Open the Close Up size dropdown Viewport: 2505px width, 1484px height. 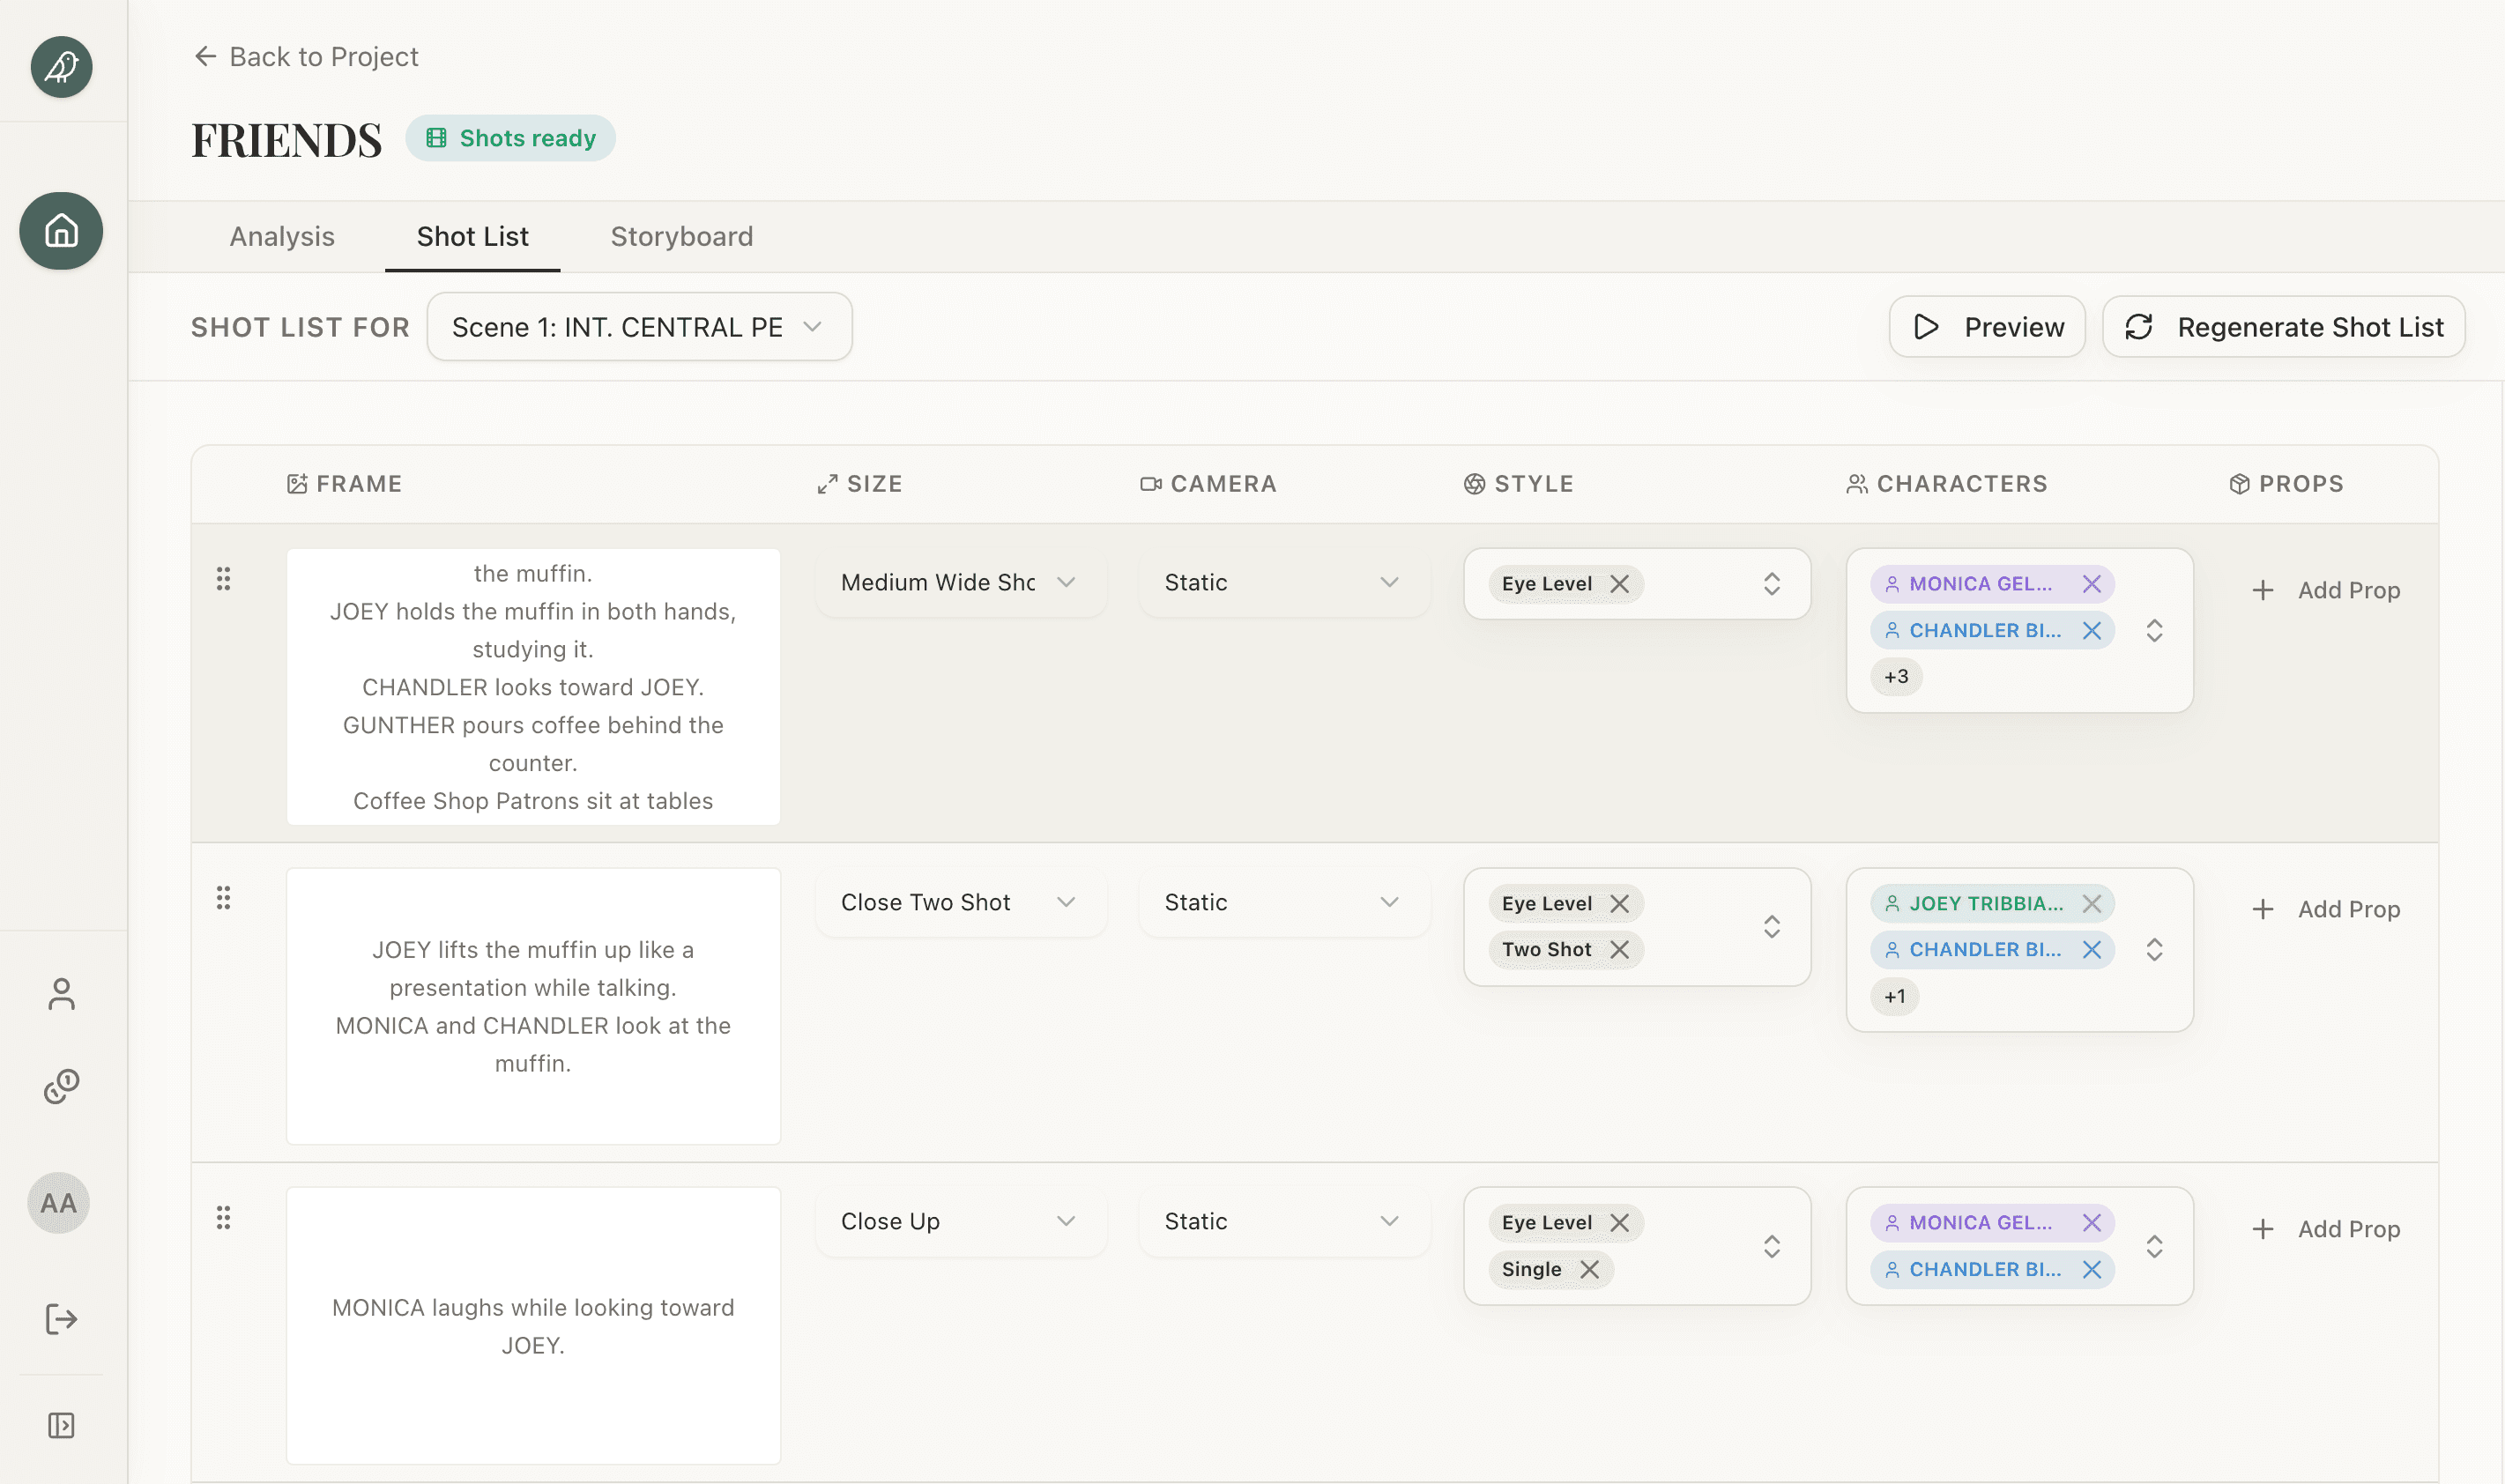(960, 1222)
